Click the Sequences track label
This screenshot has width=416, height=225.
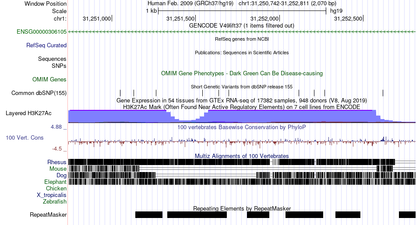point(52,59)
